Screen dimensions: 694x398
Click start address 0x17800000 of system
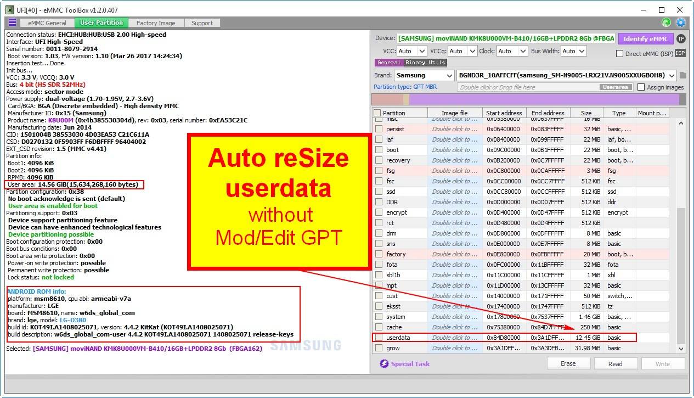[x=504, y=317]
